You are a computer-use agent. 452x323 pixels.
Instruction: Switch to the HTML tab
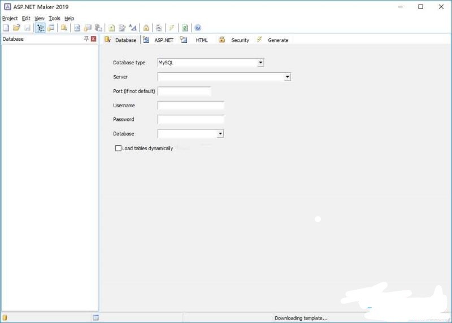[194, 40]
